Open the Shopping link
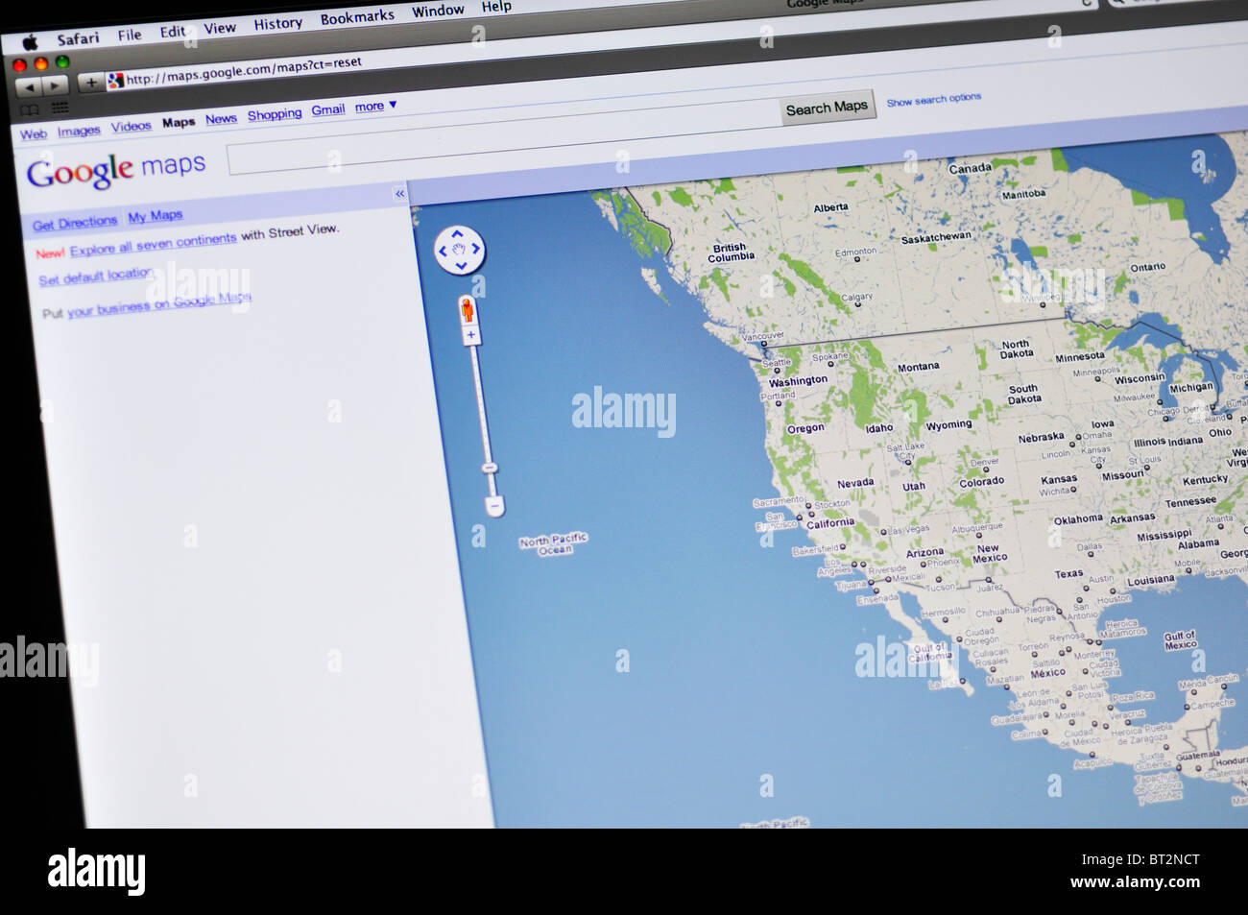This screenshot has width=1248, height=915. pos(275,115)
